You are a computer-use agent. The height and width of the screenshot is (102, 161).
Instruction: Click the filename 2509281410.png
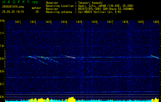pyautogui.click(x=13, y=7)
